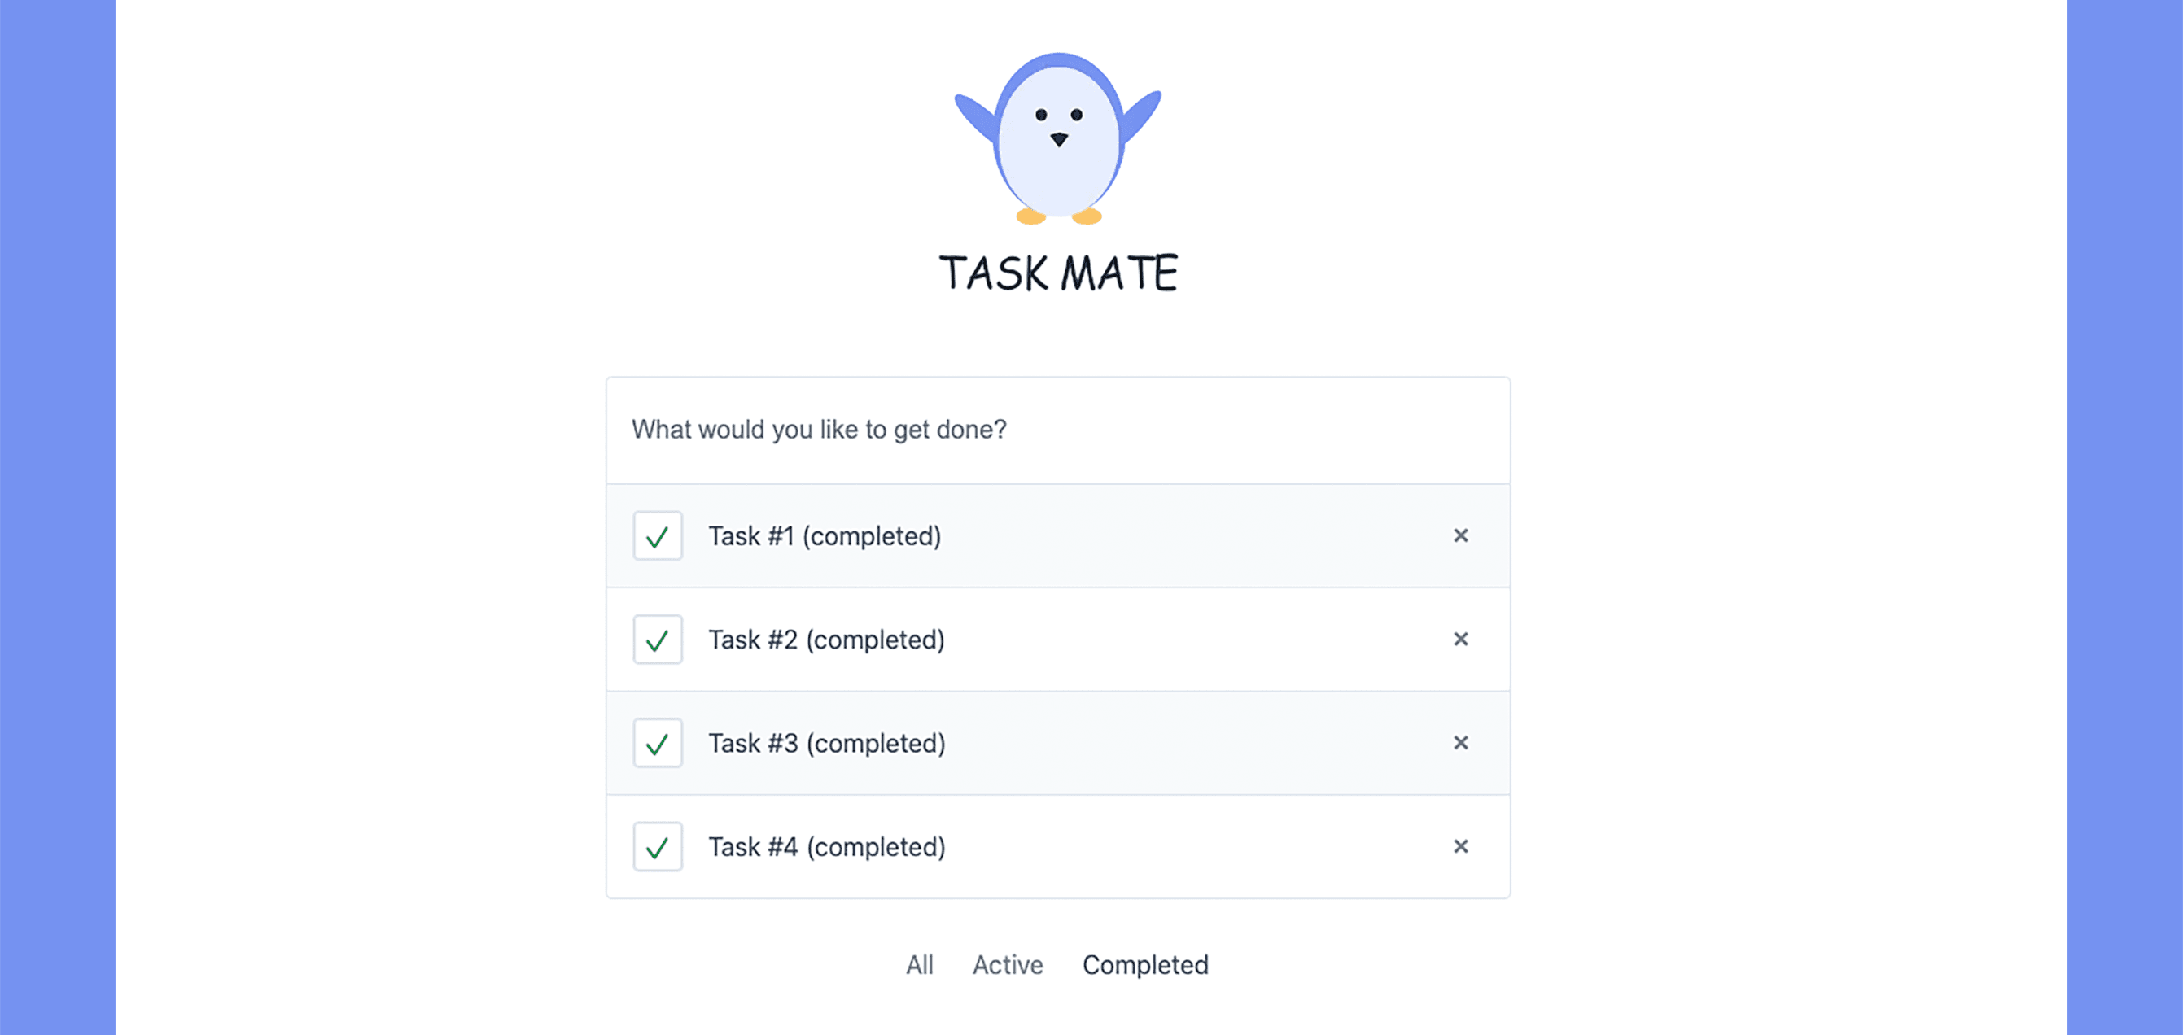Click the Task #2 text label
The width and height of the screenshot is (2183, 1035).
pos(827,640)
